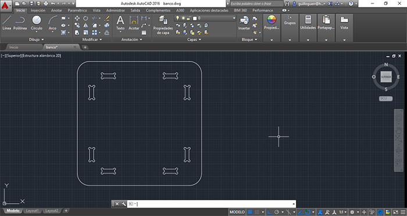The height and width of the screenshot is (216, 407).
Task: Open the Layout1 tab
Action: (32, 211)
